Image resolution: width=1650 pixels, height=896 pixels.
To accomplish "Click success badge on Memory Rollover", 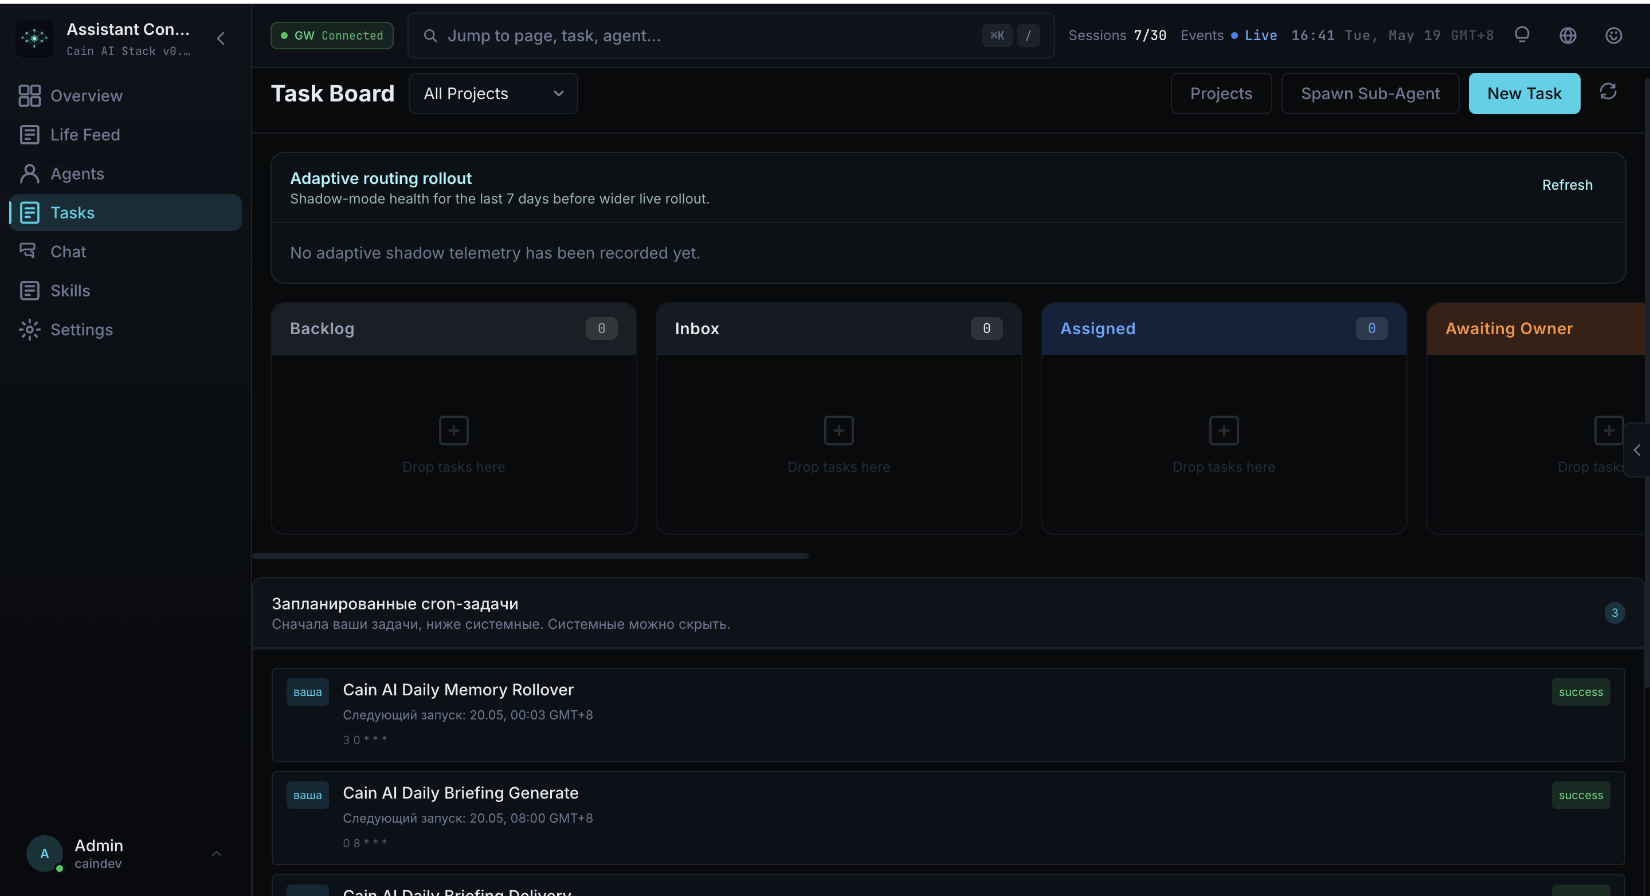I will point(1581,692).
